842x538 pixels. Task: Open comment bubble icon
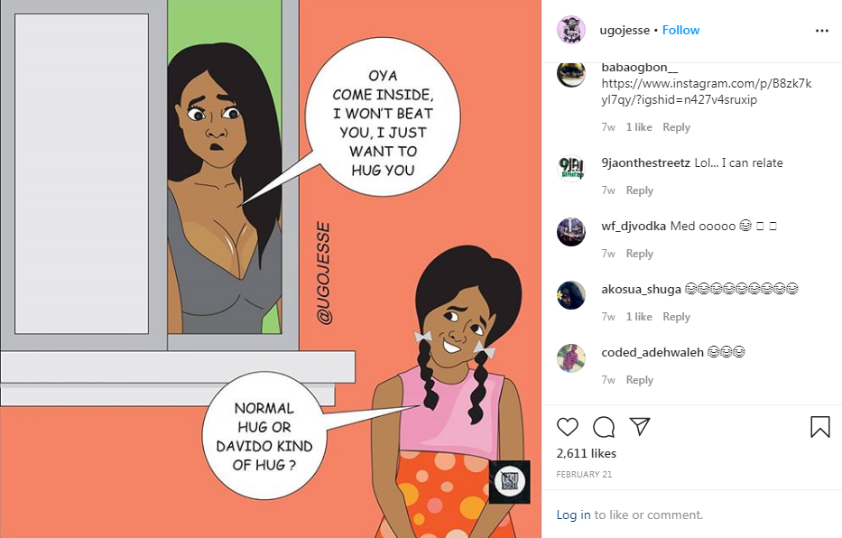point(604,427)
